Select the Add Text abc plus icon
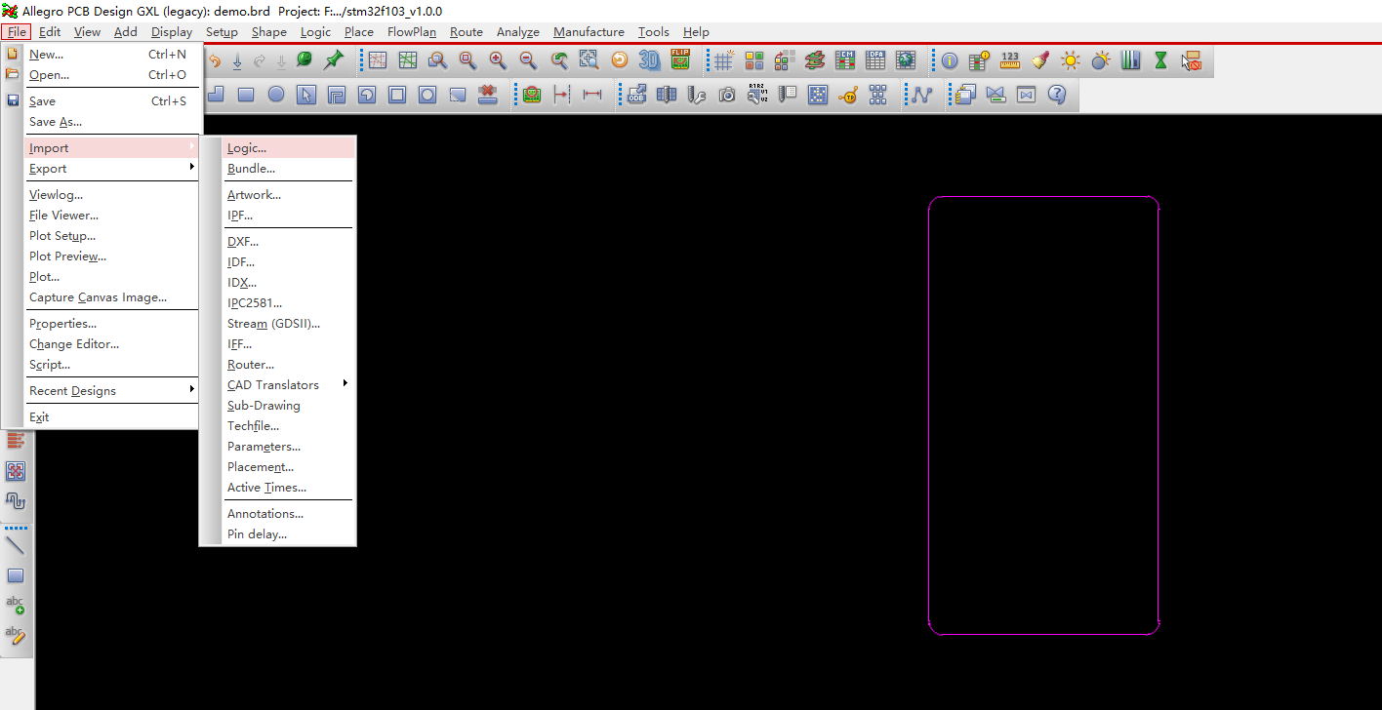 click(16, 605)
